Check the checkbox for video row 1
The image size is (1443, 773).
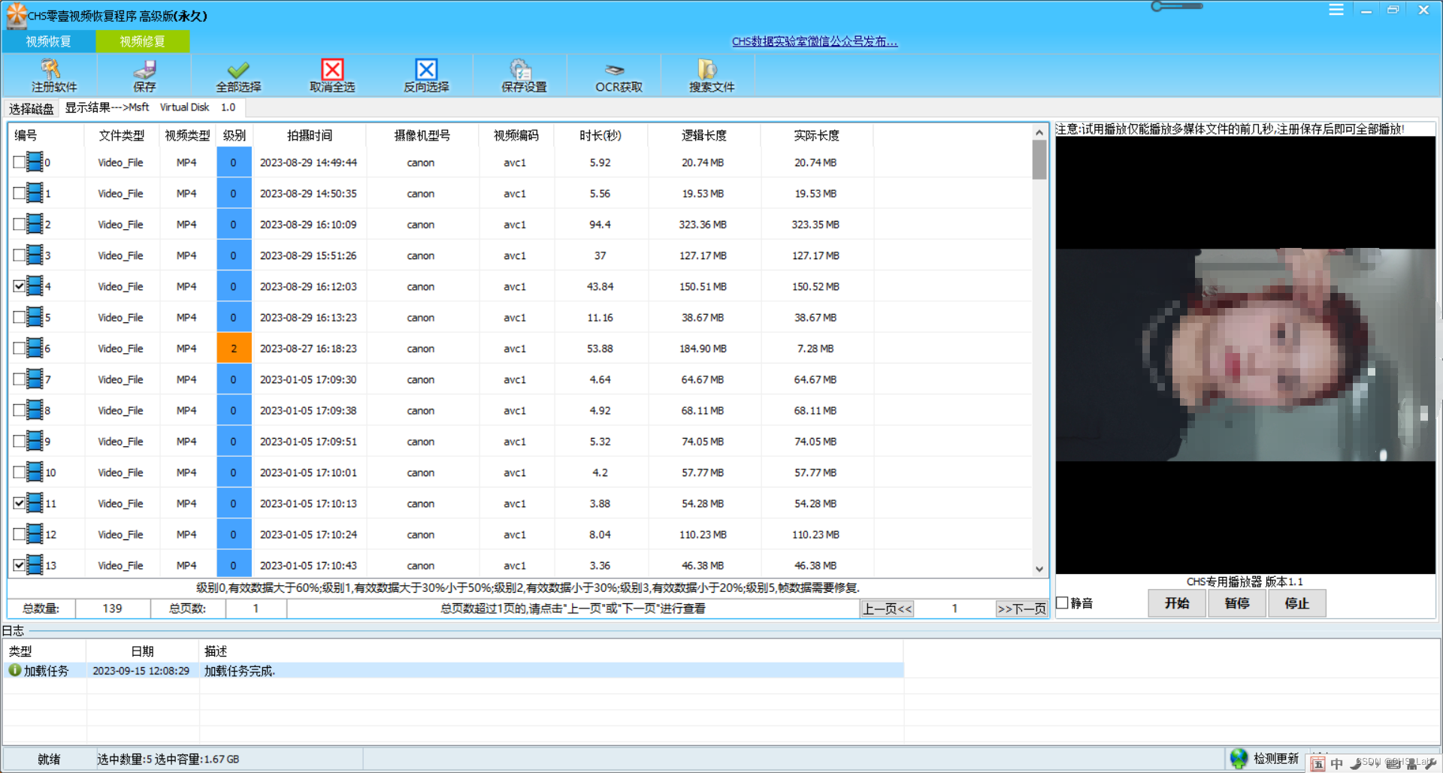pos(19,193)
